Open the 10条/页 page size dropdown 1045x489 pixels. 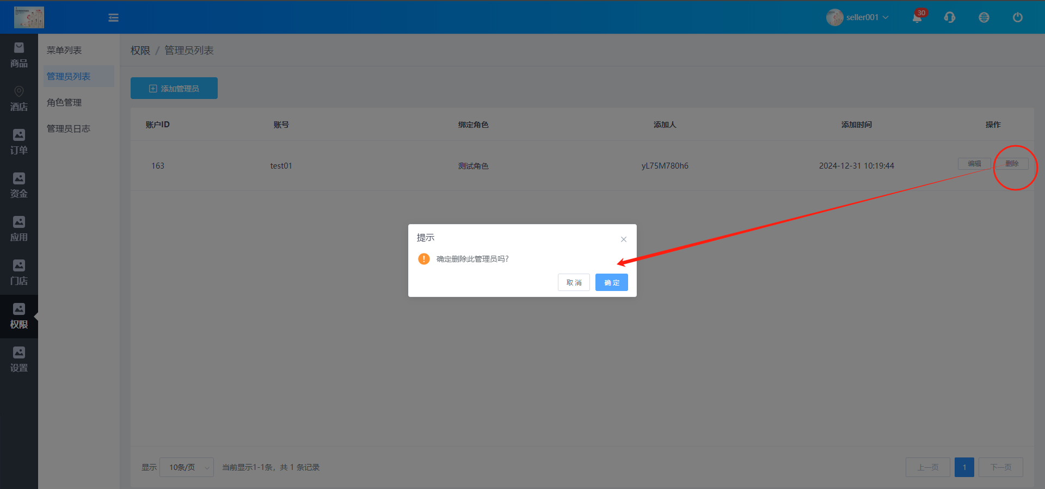click(187, 467)
